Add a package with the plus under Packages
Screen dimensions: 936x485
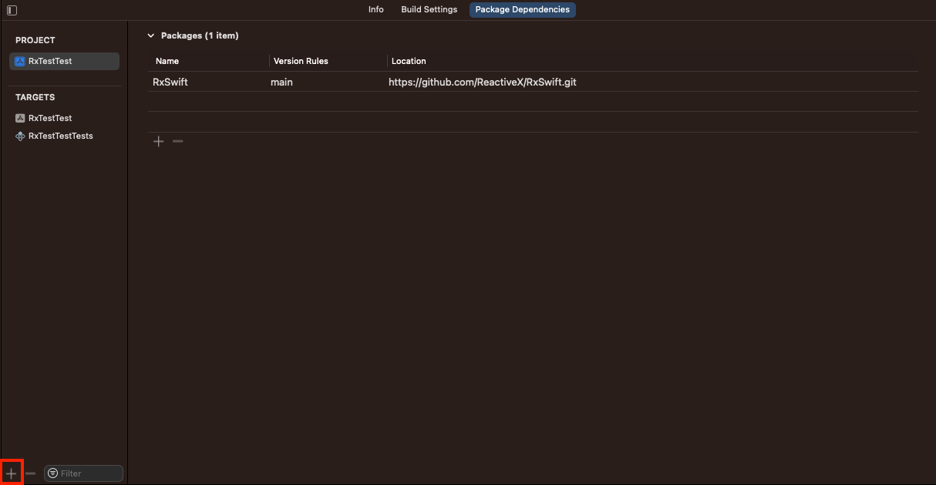tap(159, 141)
